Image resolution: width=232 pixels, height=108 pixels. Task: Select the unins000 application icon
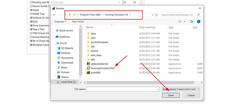(x=88, y=73)
